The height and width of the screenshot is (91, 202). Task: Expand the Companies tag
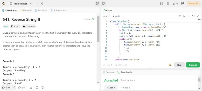(x=29, y=27)
